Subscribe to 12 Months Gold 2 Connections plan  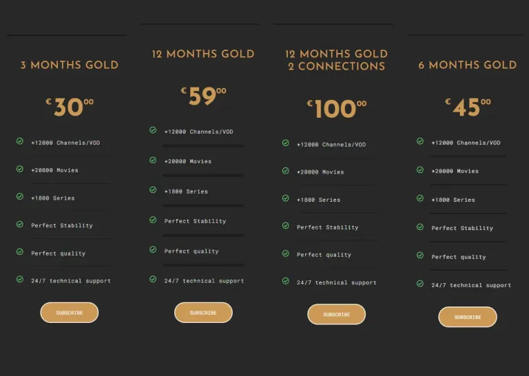(336, 314)
